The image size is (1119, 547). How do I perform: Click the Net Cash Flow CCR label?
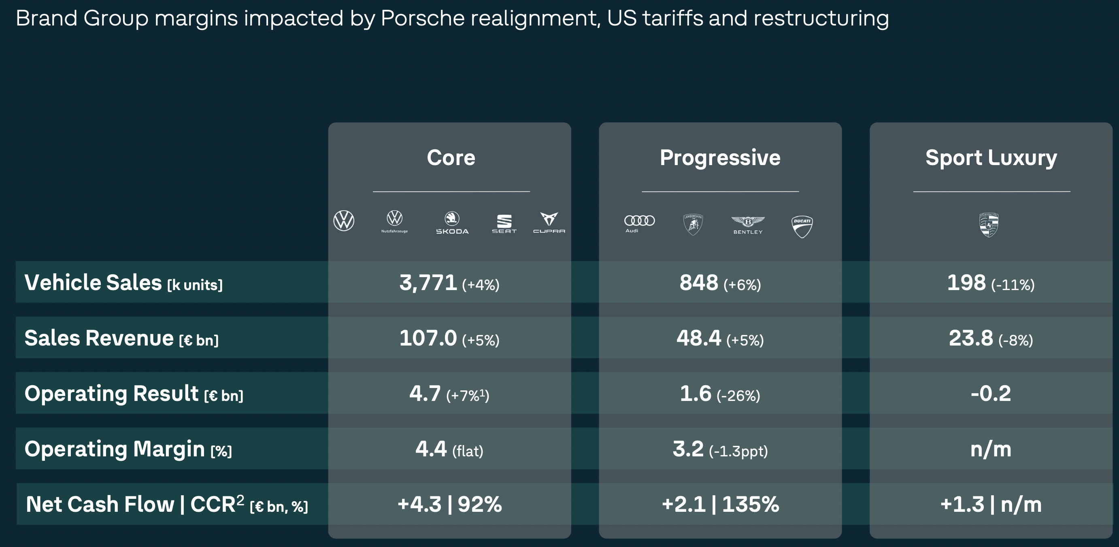[x=167, y=505]
